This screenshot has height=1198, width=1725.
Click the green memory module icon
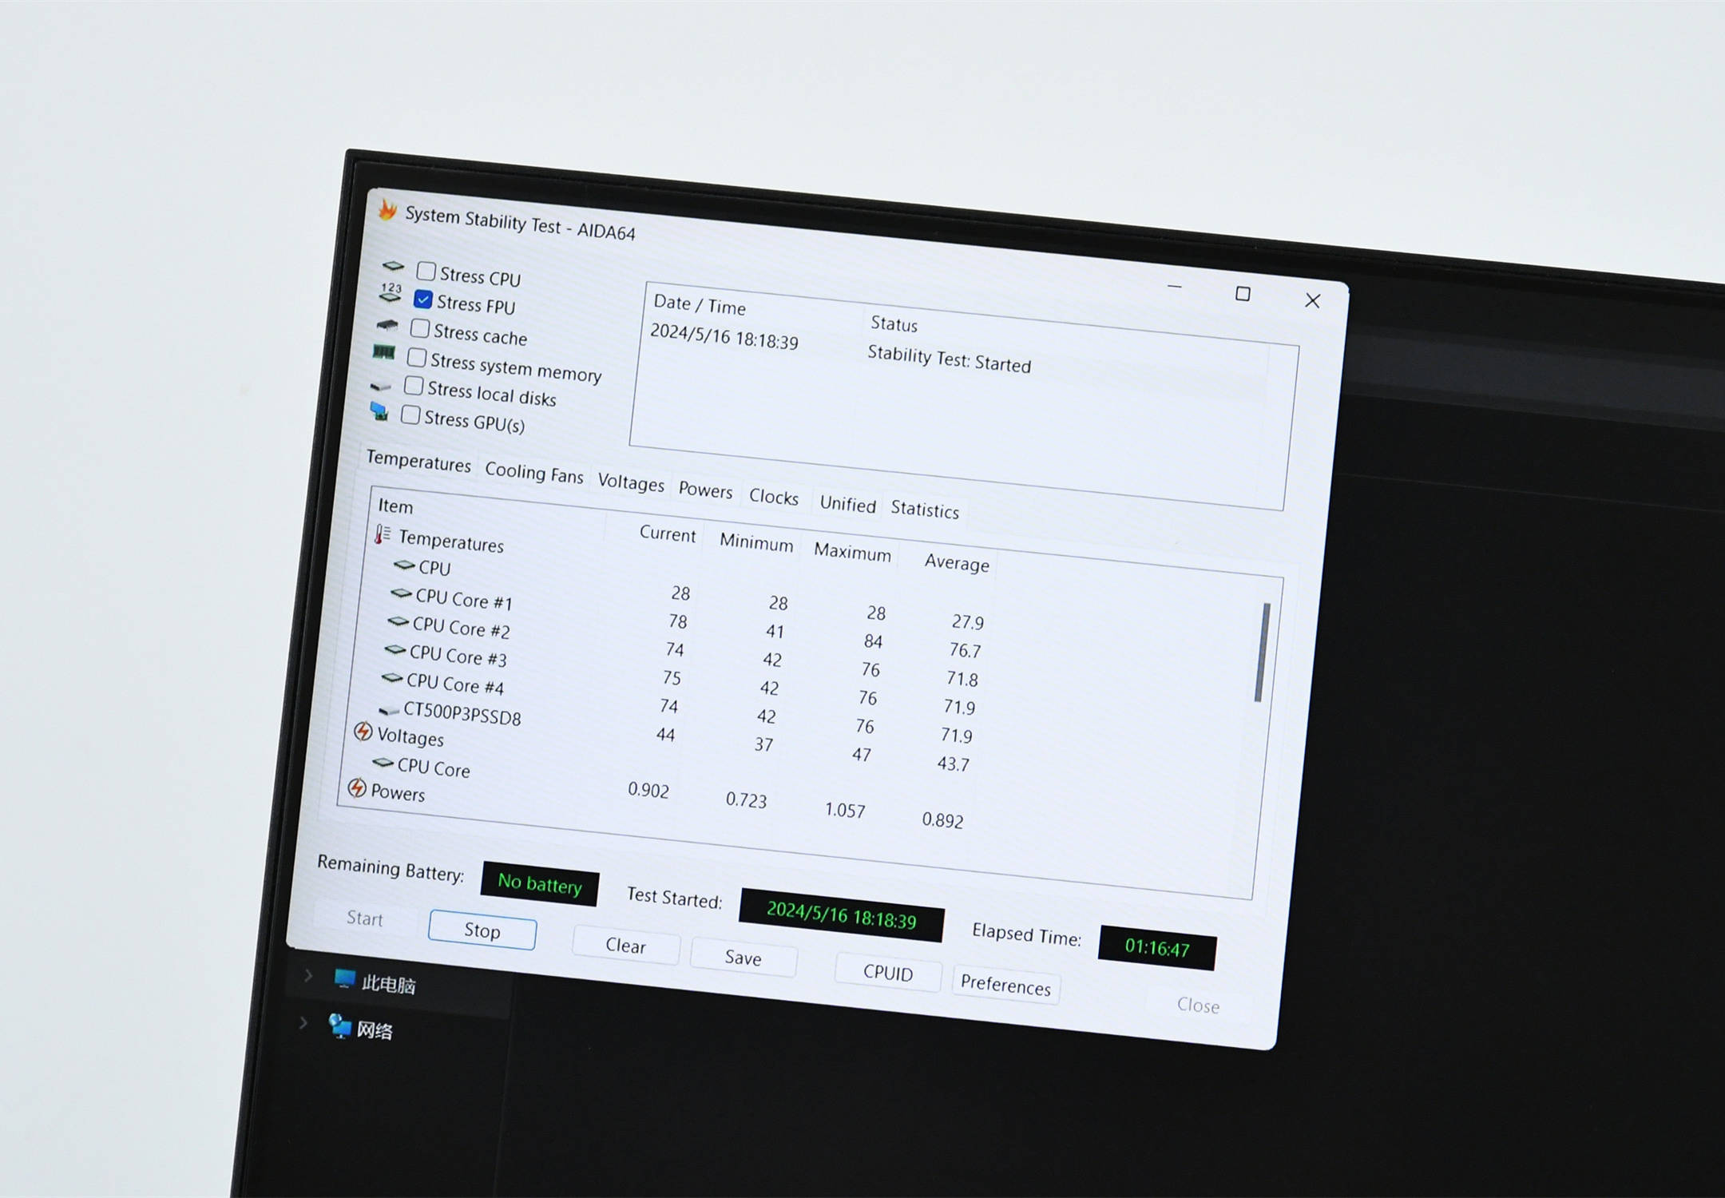(384, 352)
